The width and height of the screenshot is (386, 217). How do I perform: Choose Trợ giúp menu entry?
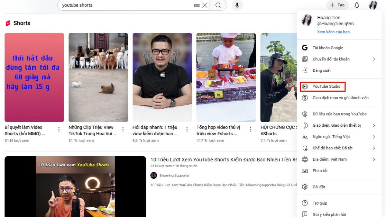[x=339, y=203]
